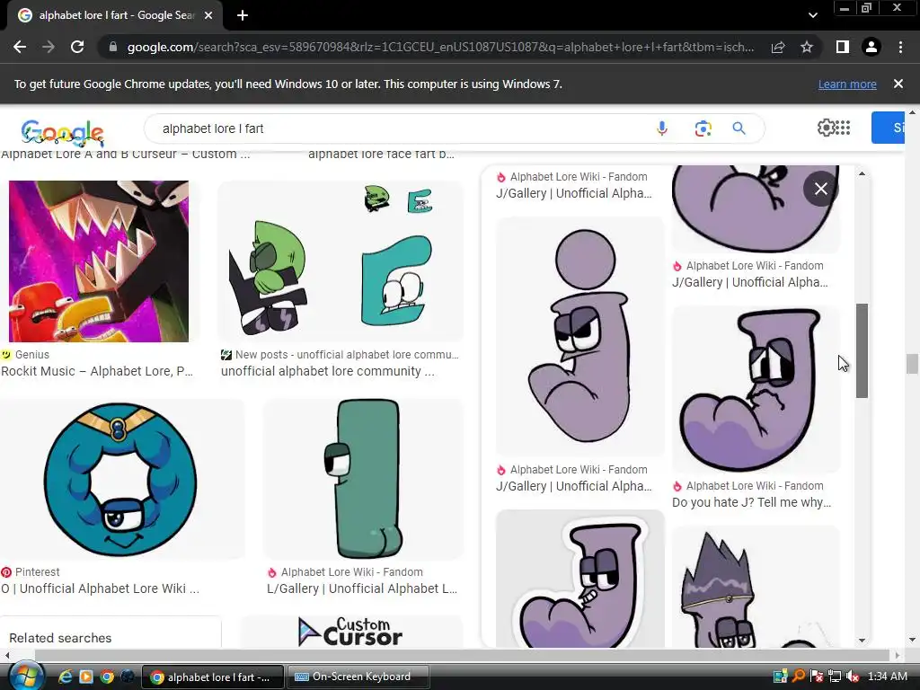
Task: Reload the current page
Action: tap(77, 47)
